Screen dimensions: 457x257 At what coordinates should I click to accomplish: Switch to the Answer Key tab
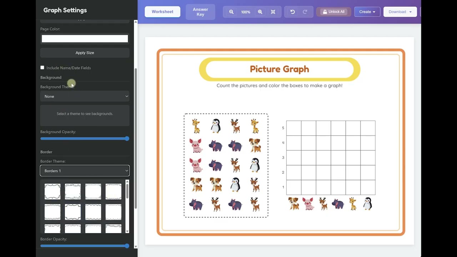pos(200,12)
